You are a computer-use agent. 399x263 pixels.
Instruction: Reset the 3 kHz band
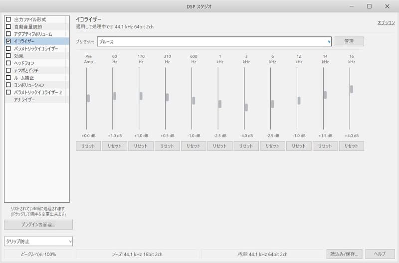coord(246,146)
